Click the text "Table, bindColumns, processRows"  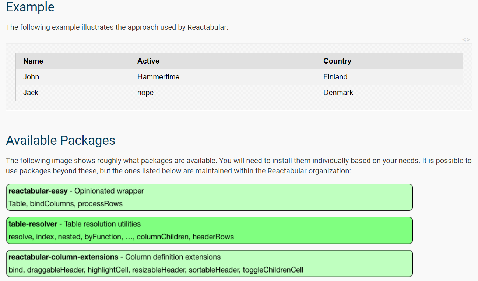pyautogui.click(x=66, y=203)
